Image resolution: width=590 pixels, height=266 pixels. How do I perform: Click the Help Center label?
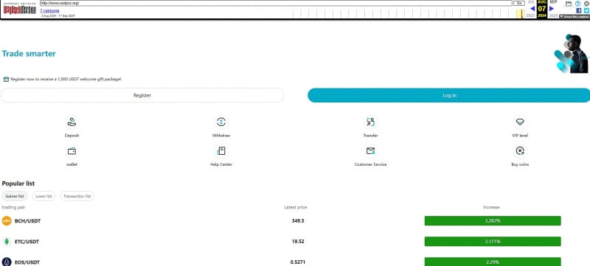click(x=221, y=164)
